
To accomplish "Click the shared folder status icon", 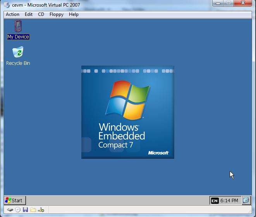I will [x=33, y=210].
